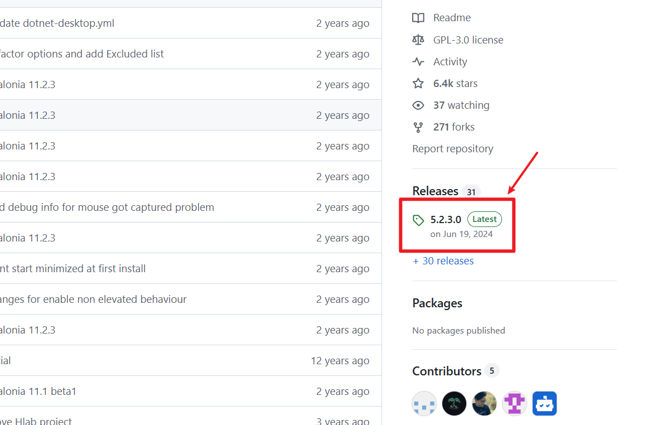Viewport: 647px width, 425px height.
Task: Click timestamp for 'alonia 11.1 beta1' row
Action: 342,392
